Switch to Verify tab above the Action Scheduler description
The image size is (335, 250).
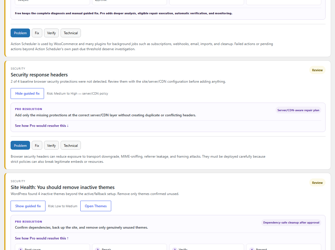[51, 33]
